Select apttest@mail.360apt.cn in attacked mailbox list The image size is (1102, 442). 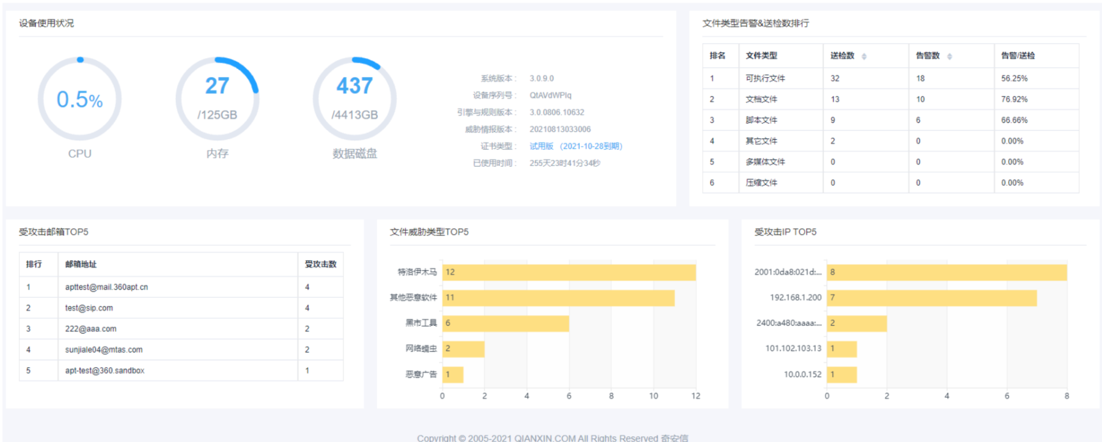(106, 287)
